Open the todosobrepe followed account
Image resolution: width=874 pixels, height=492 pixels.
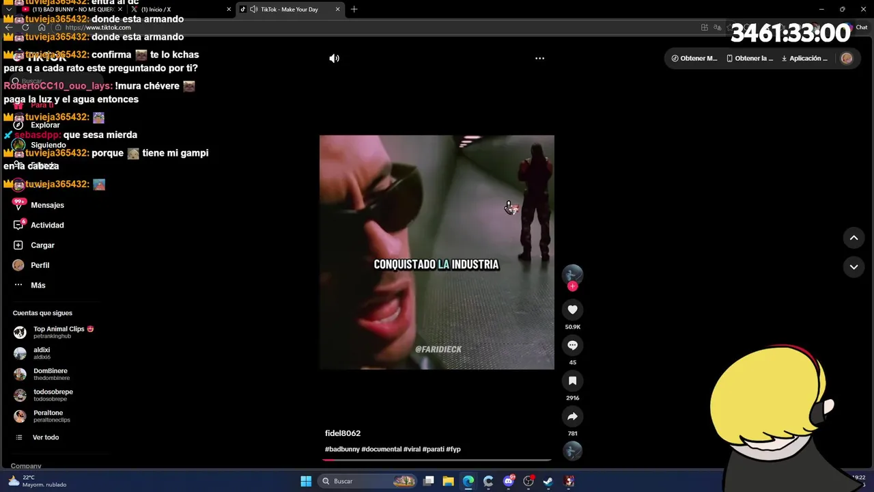pos(53,395)
